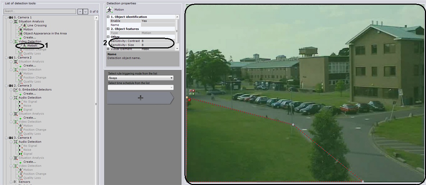Collapse the Camera 3 tree node
The height and width of the screenshot is (185, 426).
6,86
